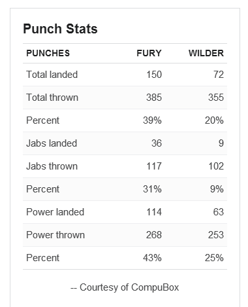Click Fury's jabs percent 31%
248x307 pixels.
pos(152,189)
